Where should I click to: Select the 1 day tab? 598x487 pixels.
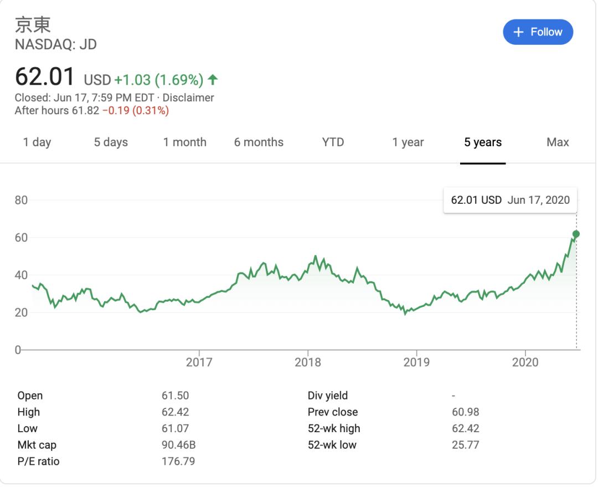click(37, 142)
